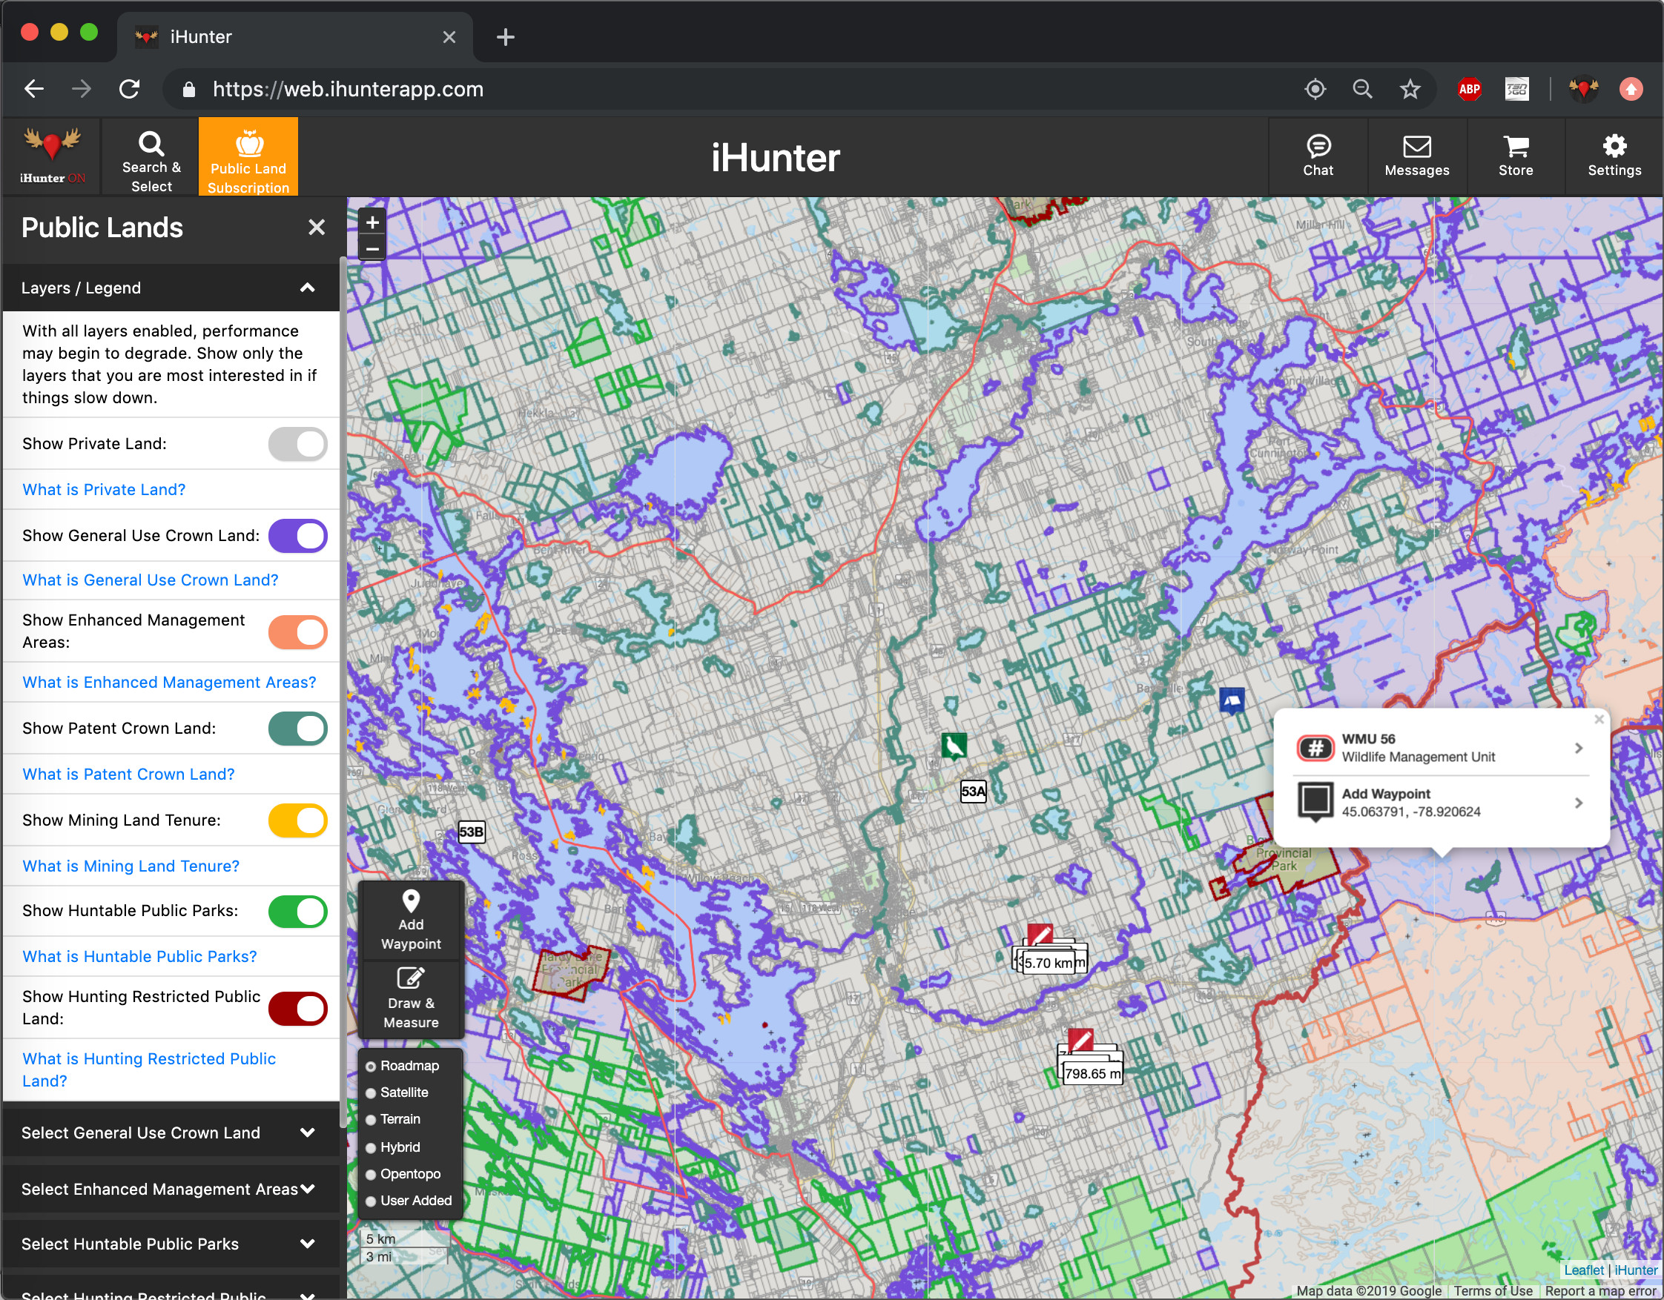Click the Leaflet attribution link
The height and width of the screenshot is (1300, 1664).
pyautogui.click(x=1583, y=1270)
